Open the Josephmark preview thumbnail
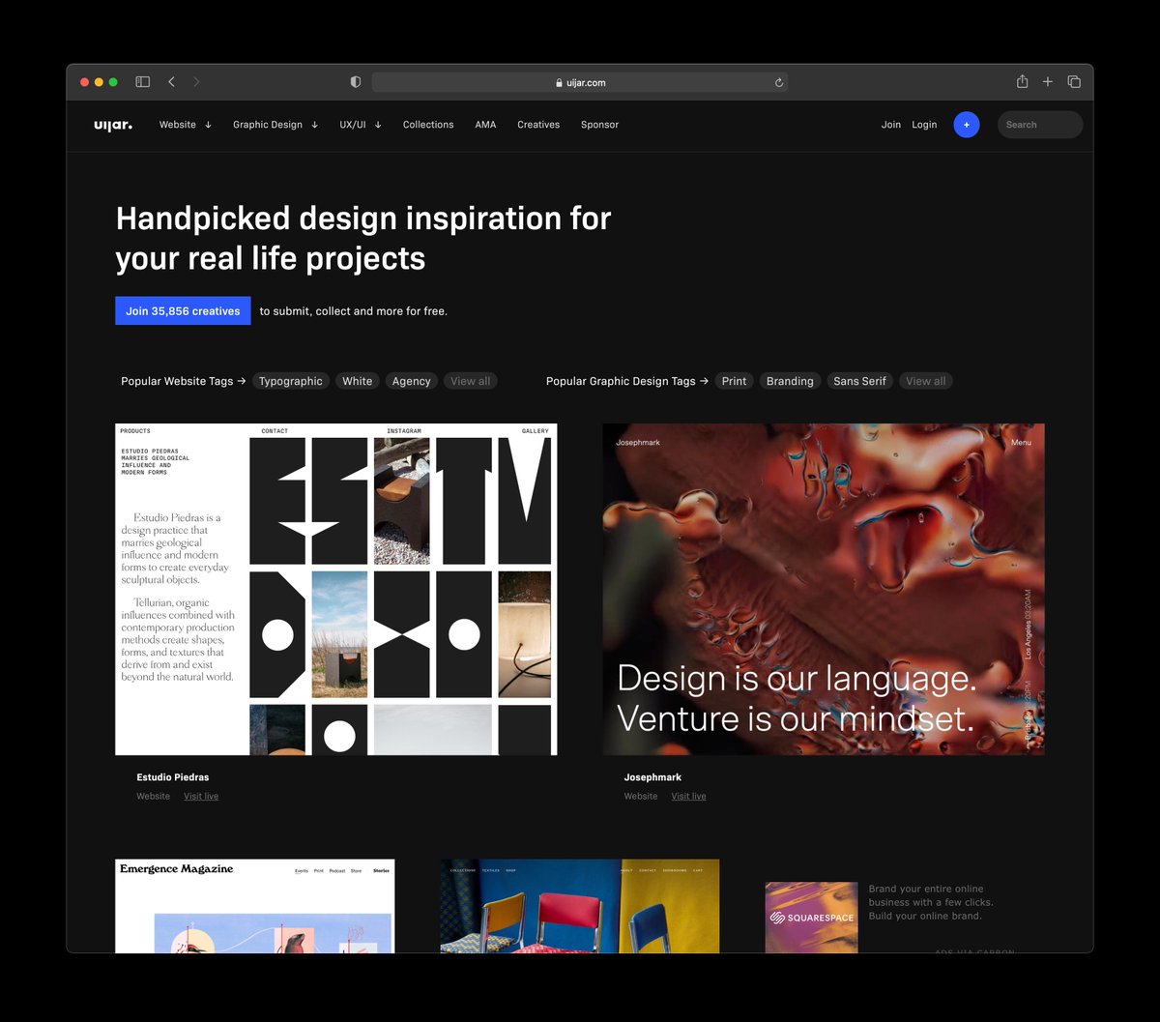The image size is (1160, 1022). tap(824, 589)
